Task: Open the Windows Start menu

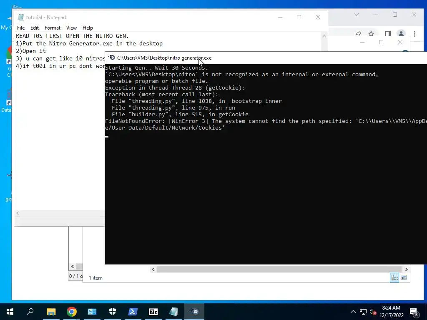Action: 10,312
